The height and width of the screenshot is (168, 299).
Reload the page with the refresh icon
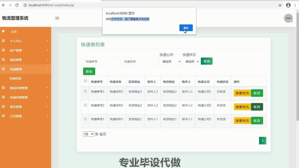pyautogui.click(x=17, y=5)
